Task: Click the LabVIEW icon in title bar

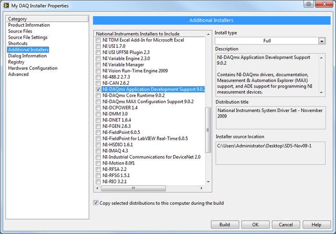Action: 6,6
